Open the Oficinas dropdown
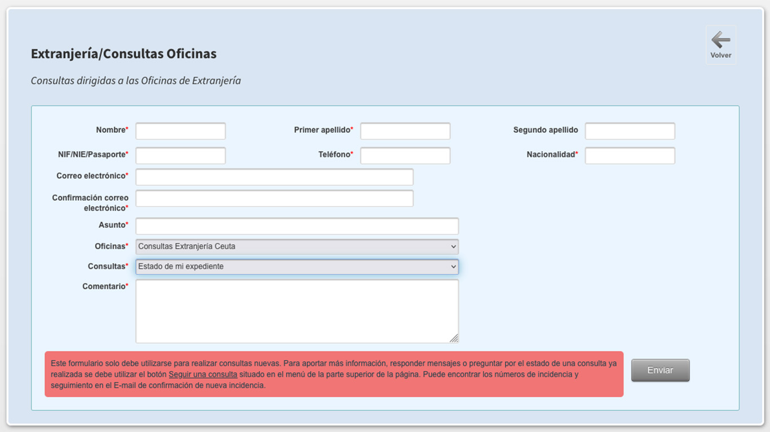 [297, 246]
